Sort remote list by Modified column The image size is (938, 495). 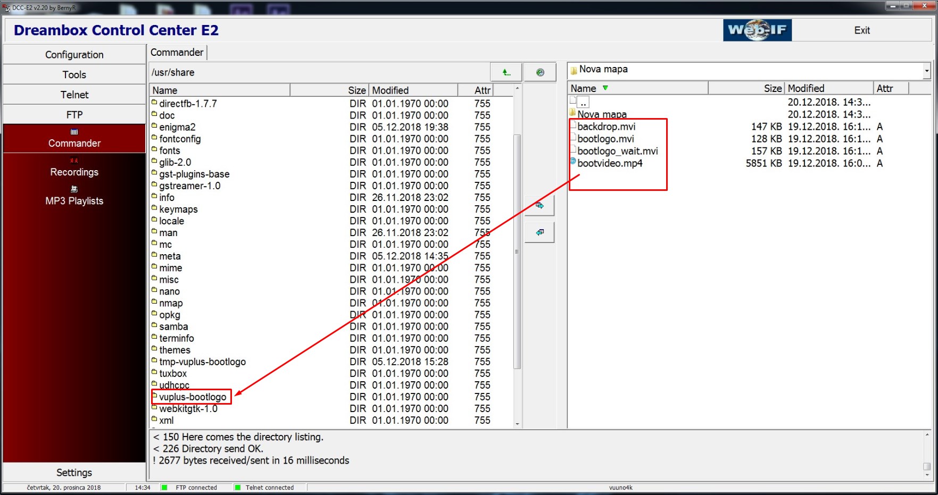click(x=413, y=90)
